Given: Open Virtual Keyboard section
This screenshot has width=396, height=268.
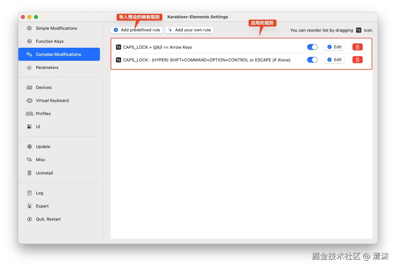Looking at the screenshot, I should pos(59,101).
